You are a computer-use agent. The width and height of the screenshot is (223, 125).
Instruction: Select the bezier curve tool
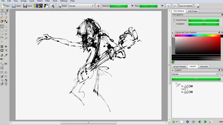coord(2,38)
